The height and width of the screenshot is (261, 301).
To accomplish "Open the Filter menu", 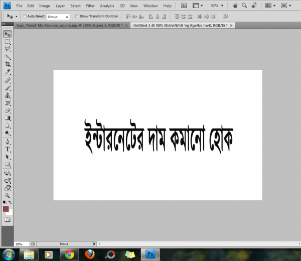I will pos(90,6).
